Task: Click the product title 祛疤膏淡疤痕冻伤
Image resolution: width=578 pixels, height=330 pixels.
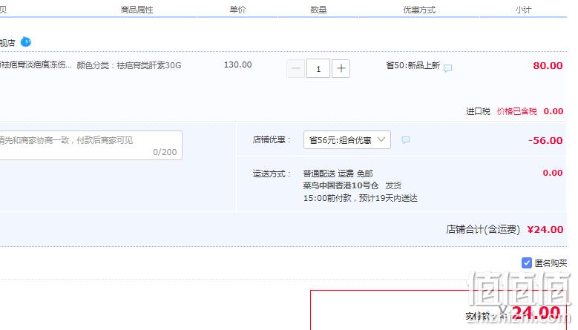Action: coord(36,65)
